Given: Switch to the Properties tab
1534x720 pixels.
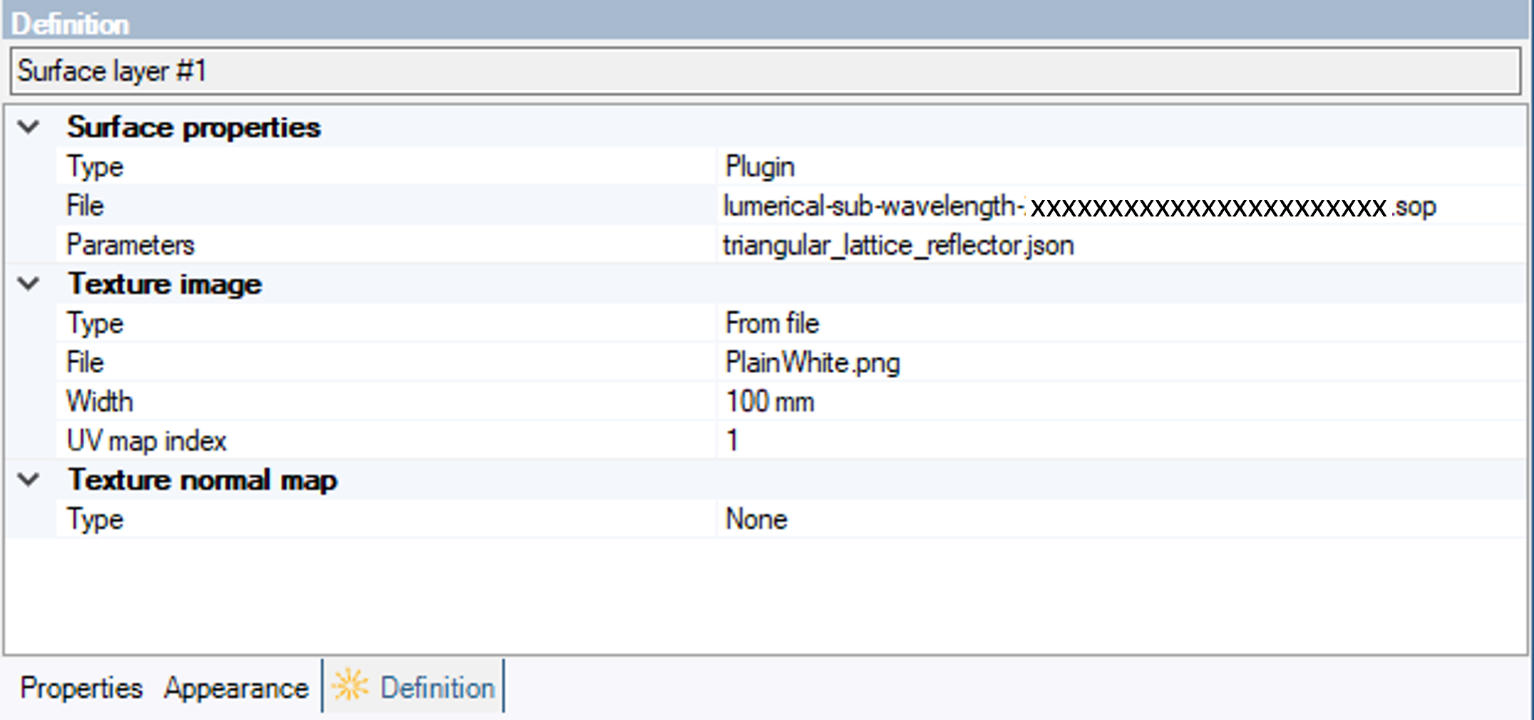Looking at the screenshot, I should click(x=81, y=688).
